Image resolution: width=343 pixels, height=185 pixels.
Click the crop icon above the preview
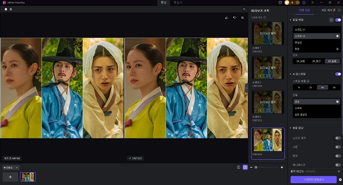click(x=244, y=9)
